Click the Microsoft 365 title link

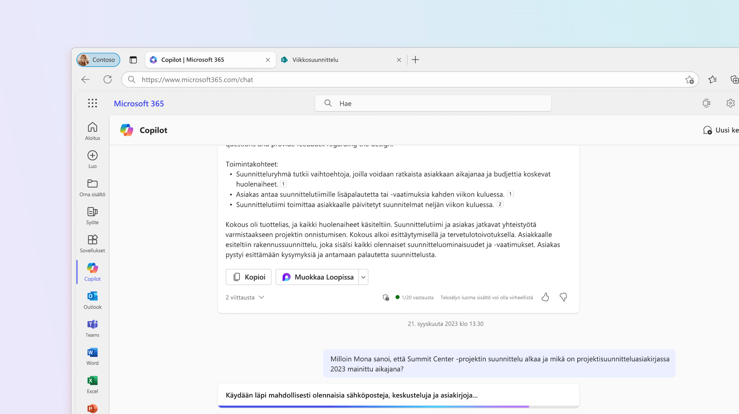[139, 103]
